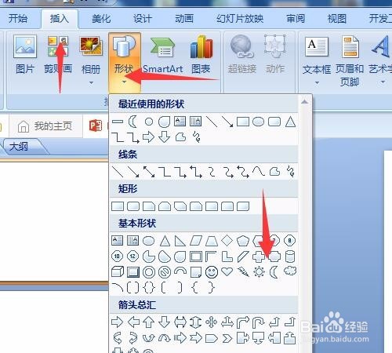Choose the sun shape
Viewport: 392px width, 353px height.
[x=259, y=272]
